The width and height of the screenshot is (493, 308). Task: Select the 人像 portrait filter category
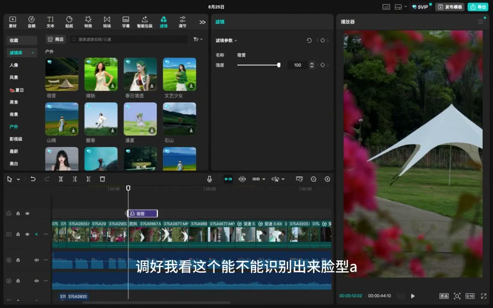point(14,65)
